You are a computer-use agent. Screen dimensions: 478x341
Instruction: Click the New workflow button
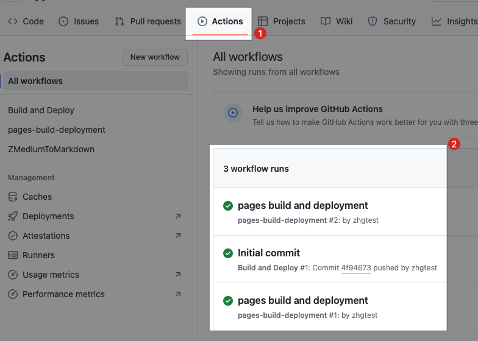(x=155, y=57)
